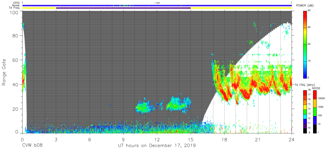328x151 pixels.
Task: Click the 24 hour tick on the x-axis
Action: (x=292, y=139)
